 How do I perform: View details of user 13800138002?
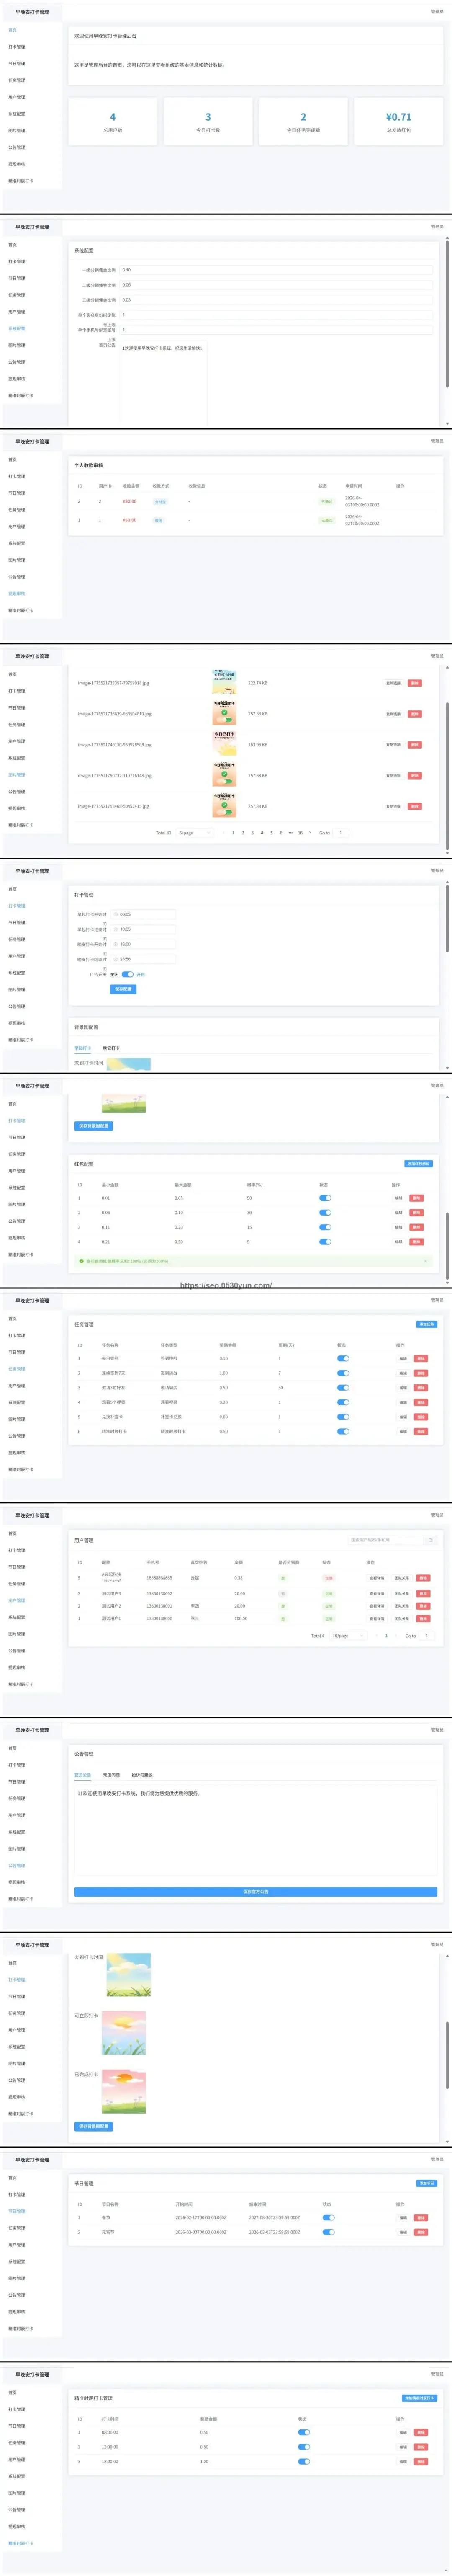[377, 1594]
